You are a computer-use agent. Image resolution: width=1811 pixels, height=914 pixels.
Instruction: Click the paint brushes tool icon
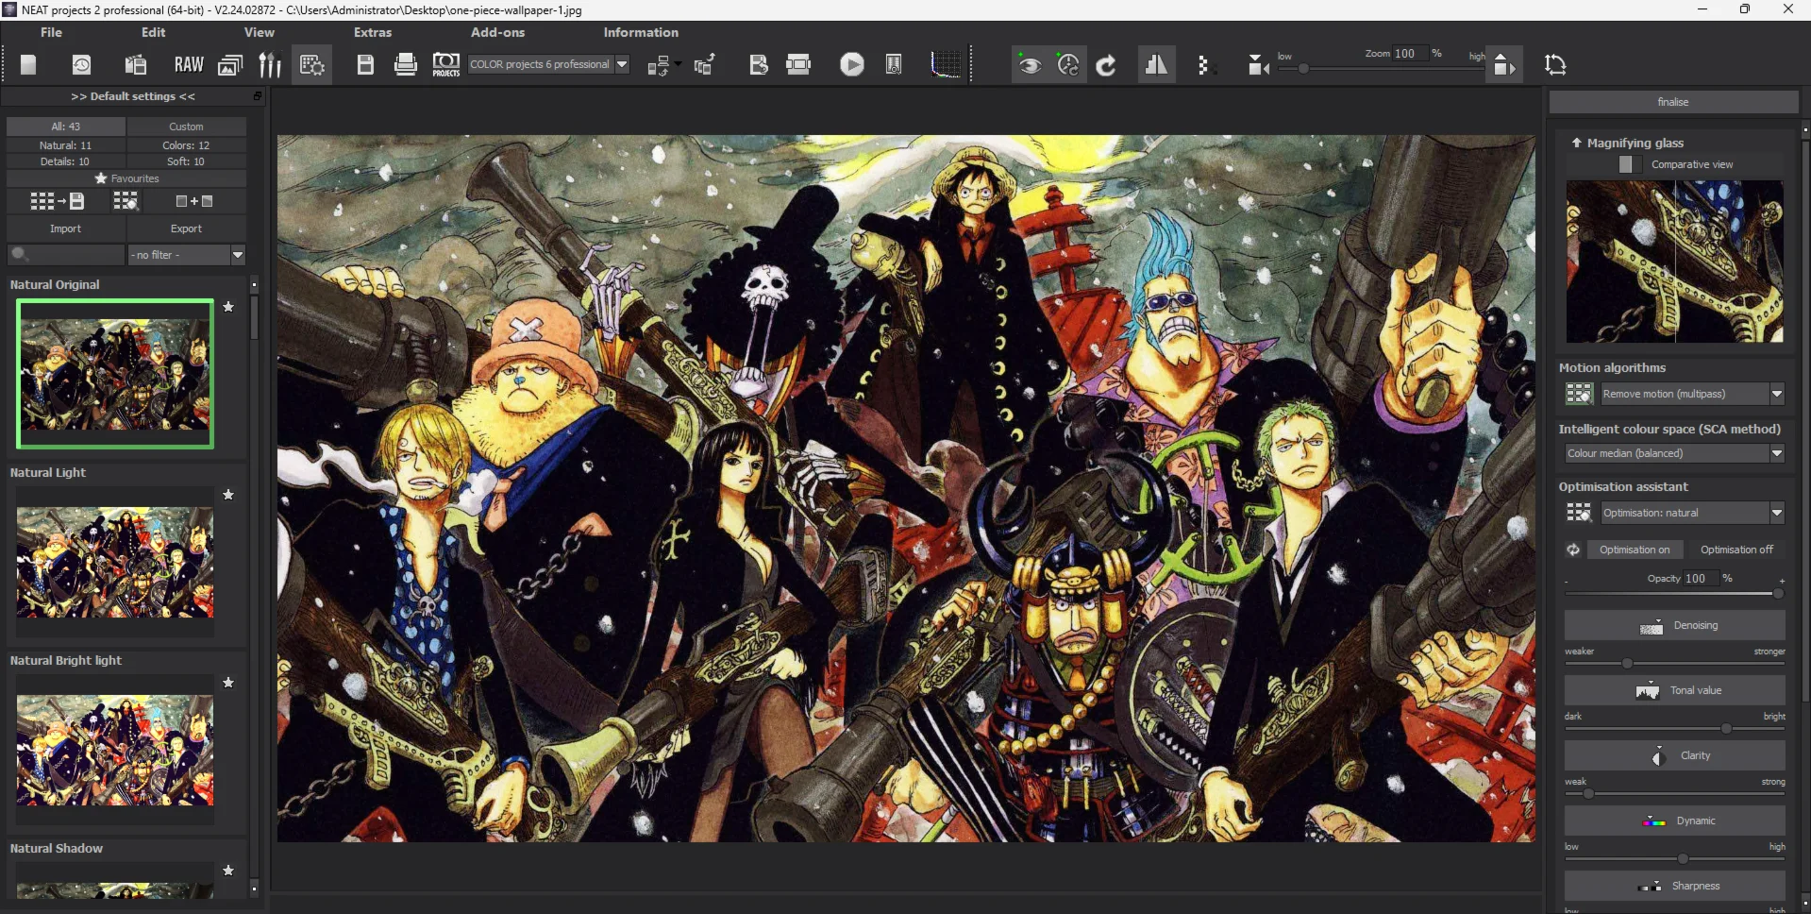[x=270, y=64]
